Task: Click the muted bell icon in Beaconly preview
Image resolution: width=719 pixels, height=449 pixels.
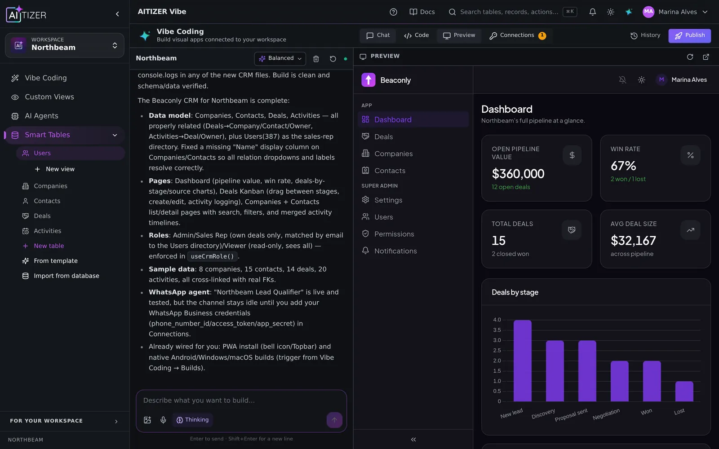Action: pos(622,80)
